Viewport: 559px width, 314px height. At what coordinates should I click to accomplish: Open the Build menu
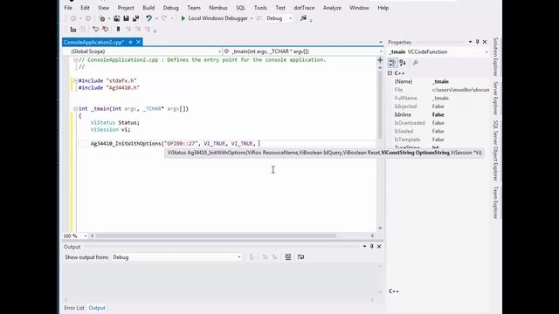click(148, 8)
